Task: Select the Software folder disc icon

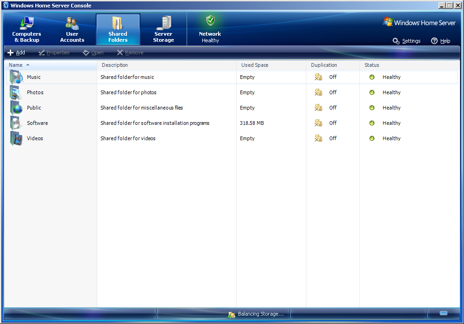Action: (x=16, y=123)
